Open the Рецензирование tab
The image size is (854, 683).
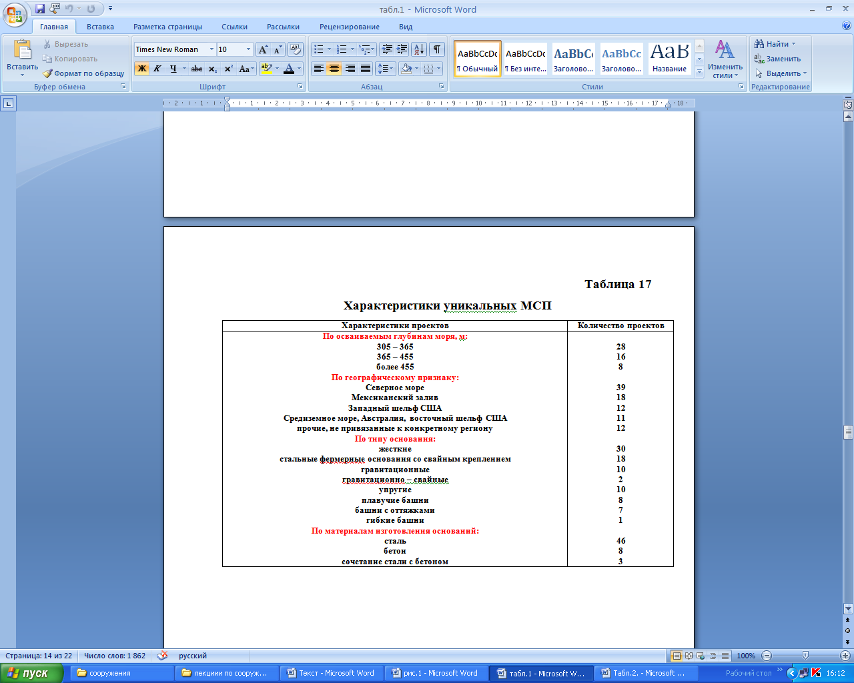click(x=349, y=27)
